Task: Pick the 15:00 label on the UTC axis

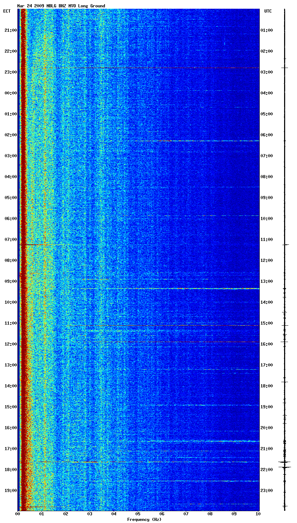Action: (x=267, y=323)
